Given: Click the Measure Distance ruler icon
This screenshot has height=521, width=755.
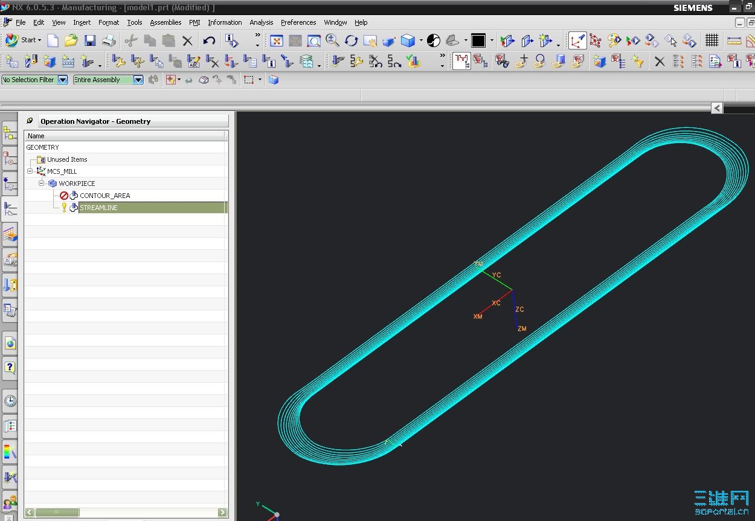Looking at the screenshot, I should click(734, 40).
